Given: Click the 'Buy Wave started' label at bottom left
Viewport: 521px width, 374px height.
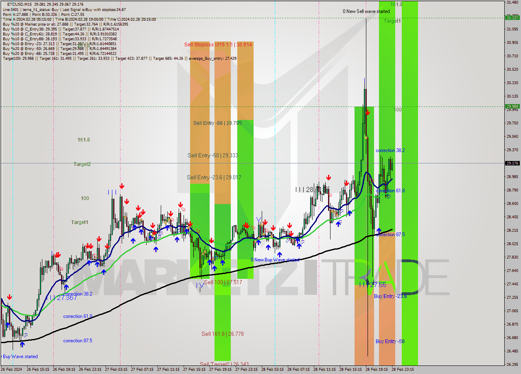Looking at the screenshot, I should 20,357.
